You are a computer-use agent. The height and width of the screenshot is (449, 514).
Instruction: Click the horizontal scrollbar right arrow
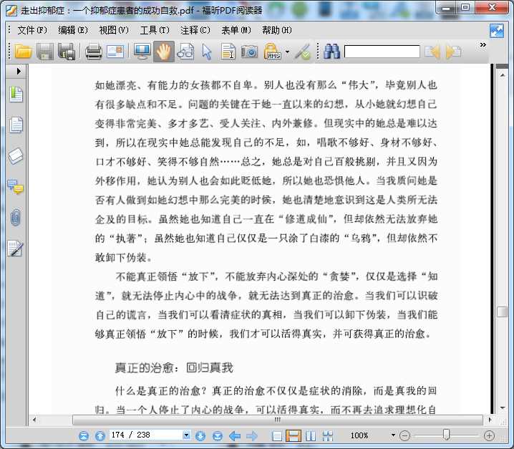pos(490,420)
